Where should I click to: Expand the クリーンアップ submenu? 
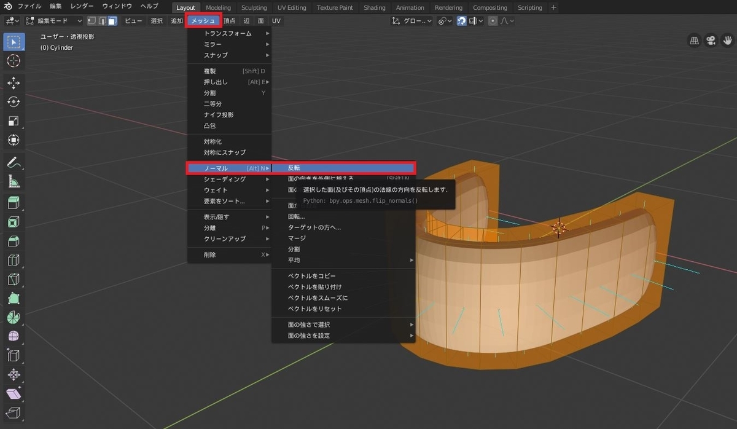point(230,238)
